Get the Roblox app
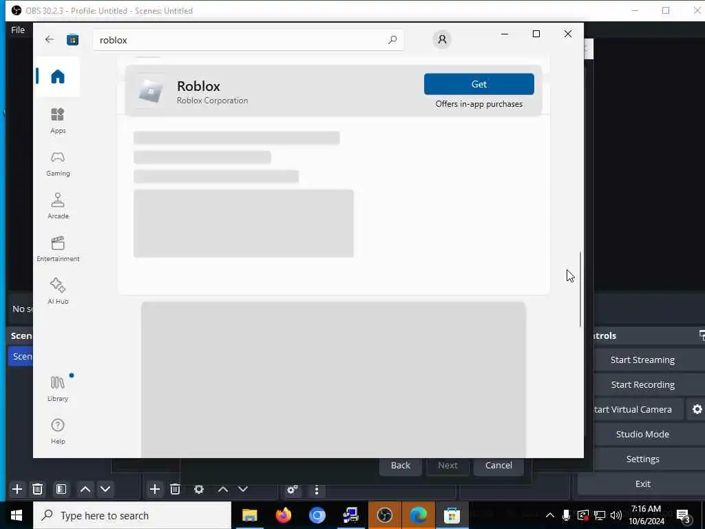Viewport: 705px width, 529px height. [x=479, y=84]
